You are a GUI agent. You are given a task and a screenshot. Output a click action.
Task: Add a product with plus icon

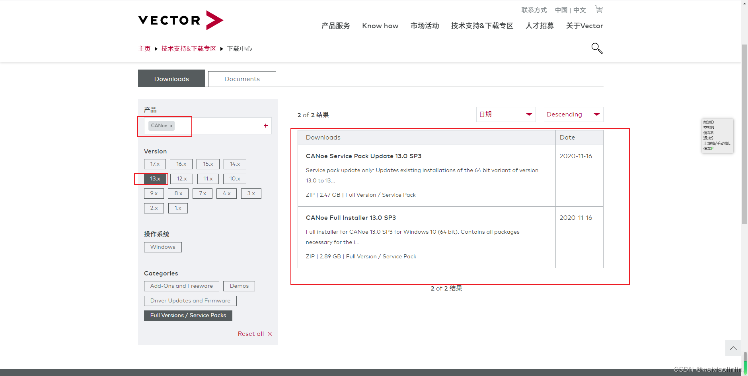[266, 126]
